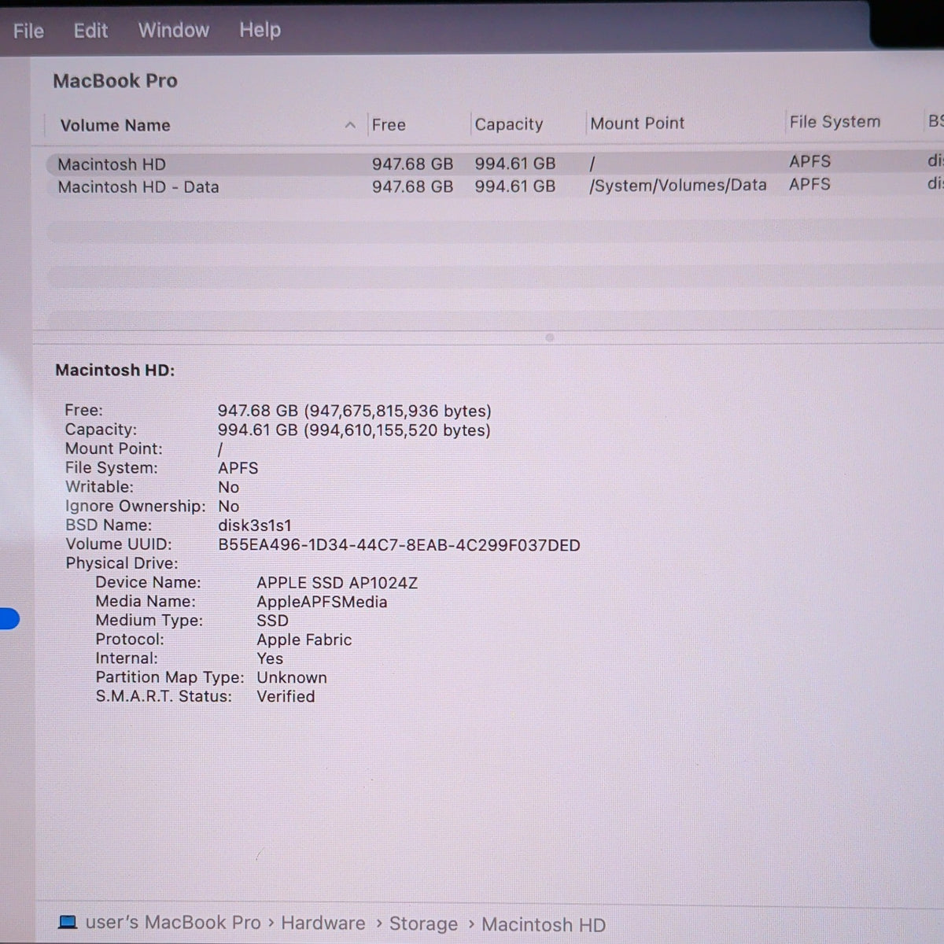Go to user's MacBook Pro in path bar
This screenshot has height=944, width=944.
pos(172,923)
